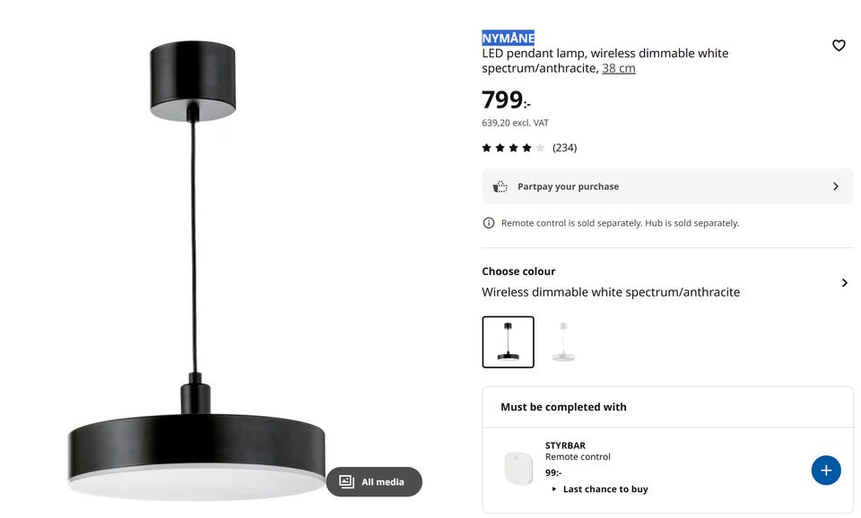This screenshot has width=861, height=518.
Task: Select the white lamp colour variant
Action: (x=563, y=341)
